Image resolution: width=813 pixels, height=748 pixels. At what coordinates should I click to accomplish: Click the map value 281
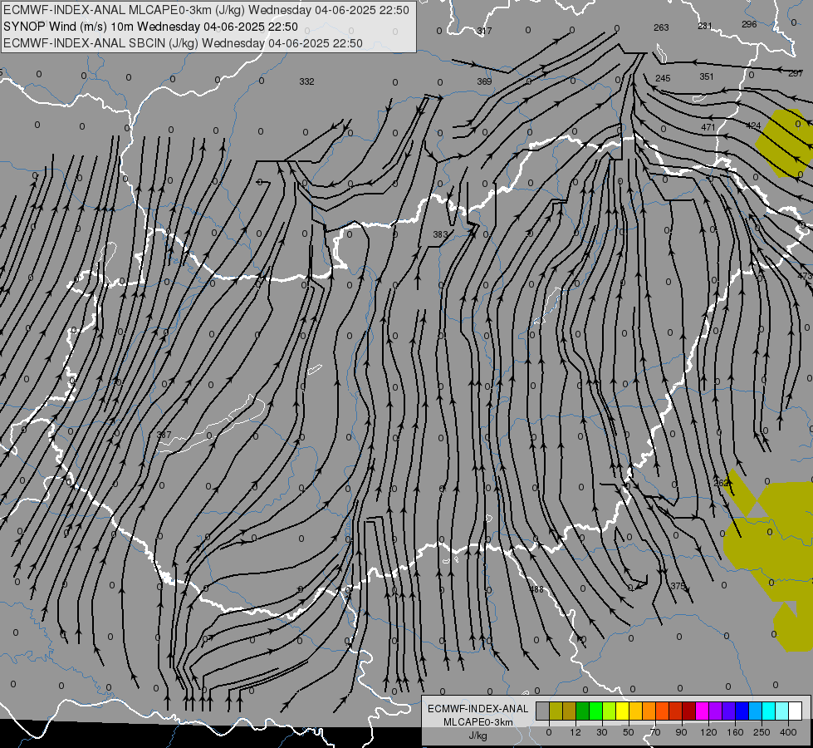click(705, 26)
